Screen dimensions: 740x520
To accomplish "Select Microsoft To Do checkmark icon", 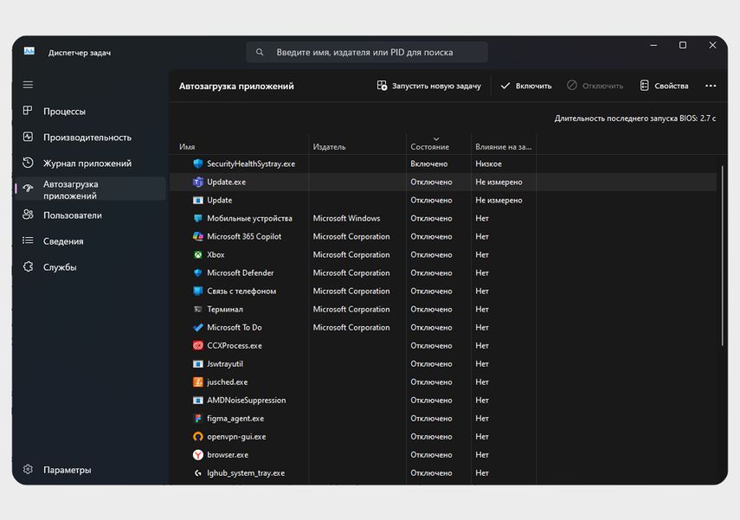I will (x=197, y=327).
